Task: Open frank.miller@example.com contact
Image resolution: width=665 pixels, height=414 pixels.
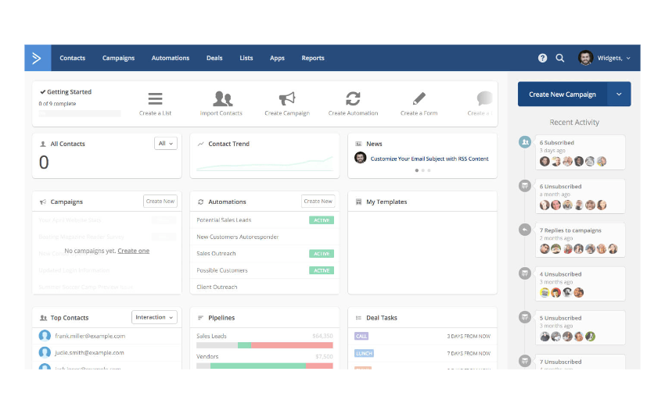Action: coord(90,336)
